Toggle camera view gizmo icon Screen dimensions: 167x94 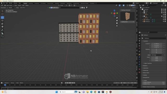tap(117, 23)
